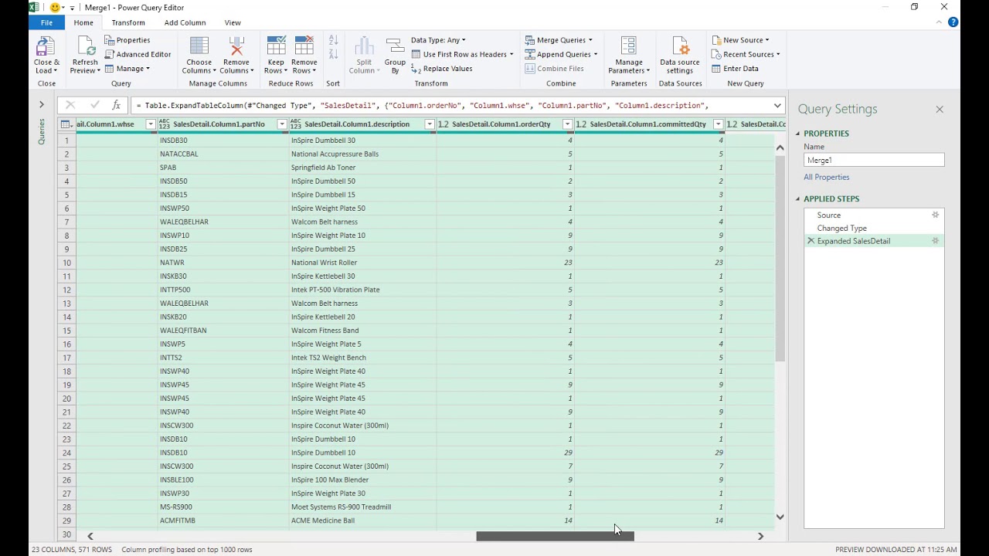
Task: Click into the formula bar text
Action: [x=450, y=105]
